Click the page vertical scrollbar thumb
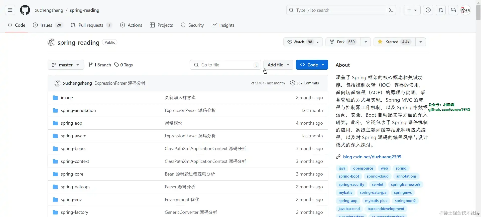The height and width of the screenshot is (217, 481). pos(478,12)
